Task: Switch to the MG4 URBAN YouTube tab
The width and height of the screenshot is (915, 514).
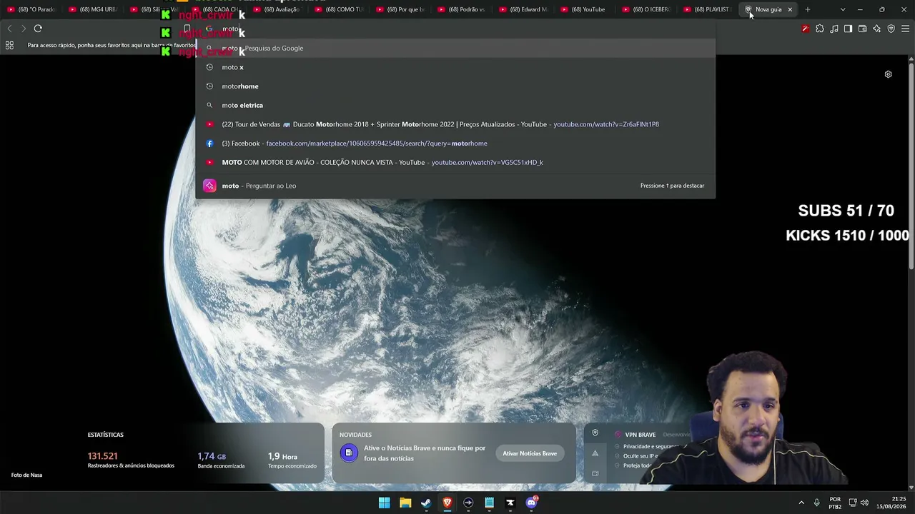Action: (93, 9)
